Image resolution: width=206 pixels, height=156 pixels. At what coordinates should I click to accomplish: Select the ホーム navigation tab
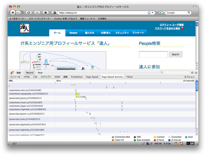point(57,33)
